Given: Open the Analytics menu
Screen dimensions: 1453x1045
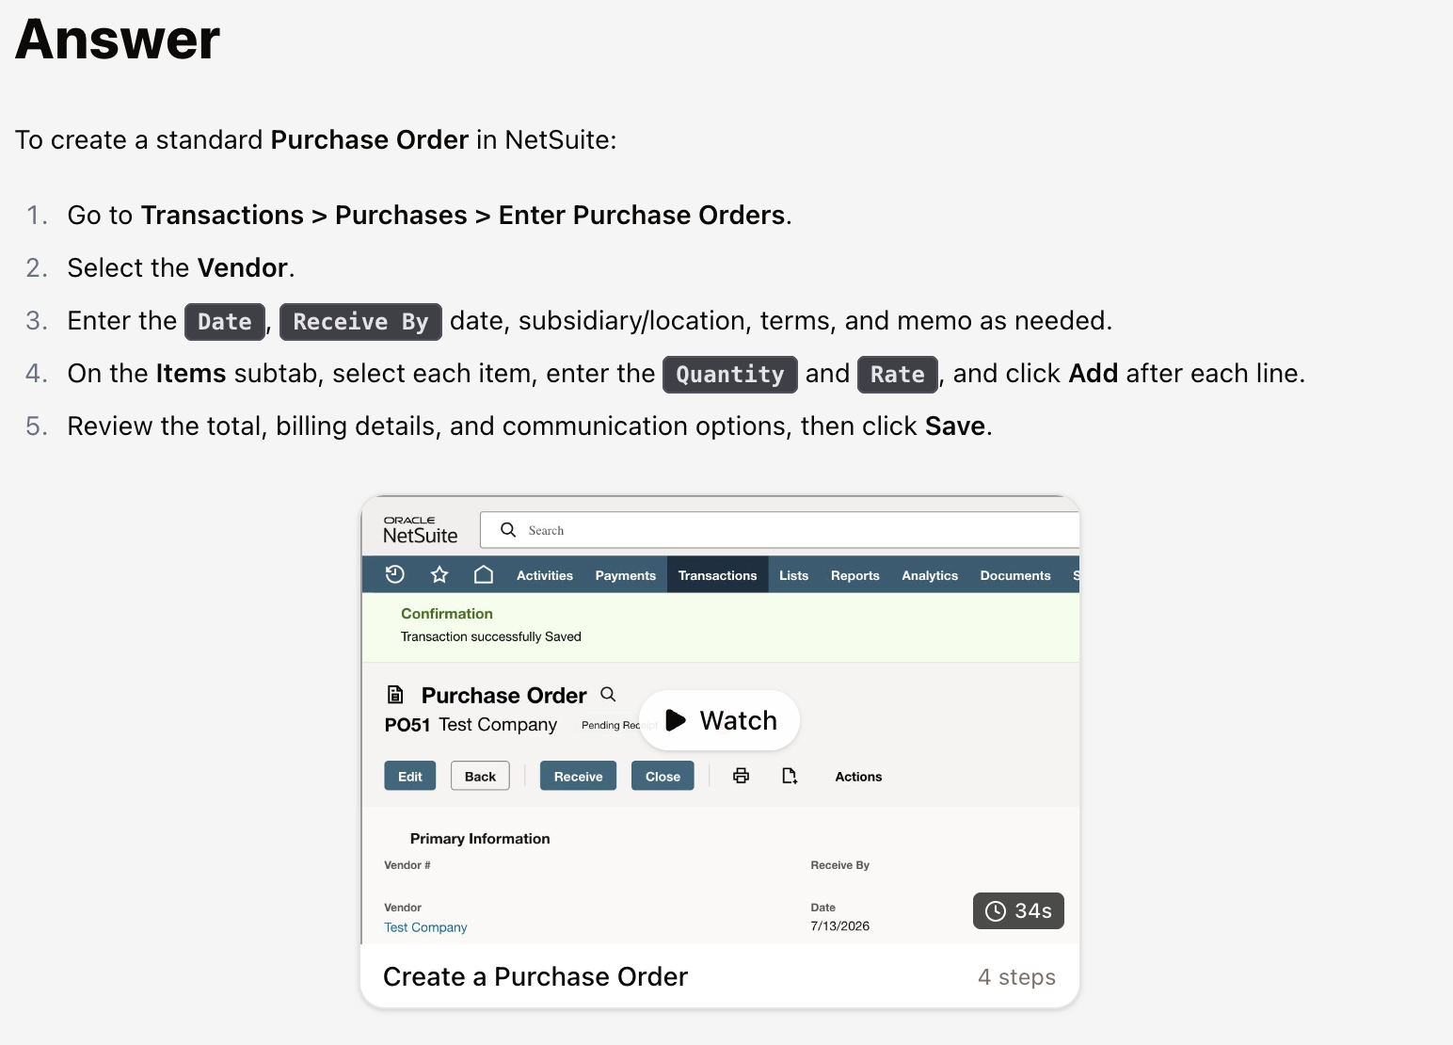Looking at the screenshot, I should pyautogui.click(x=930, y=575).
